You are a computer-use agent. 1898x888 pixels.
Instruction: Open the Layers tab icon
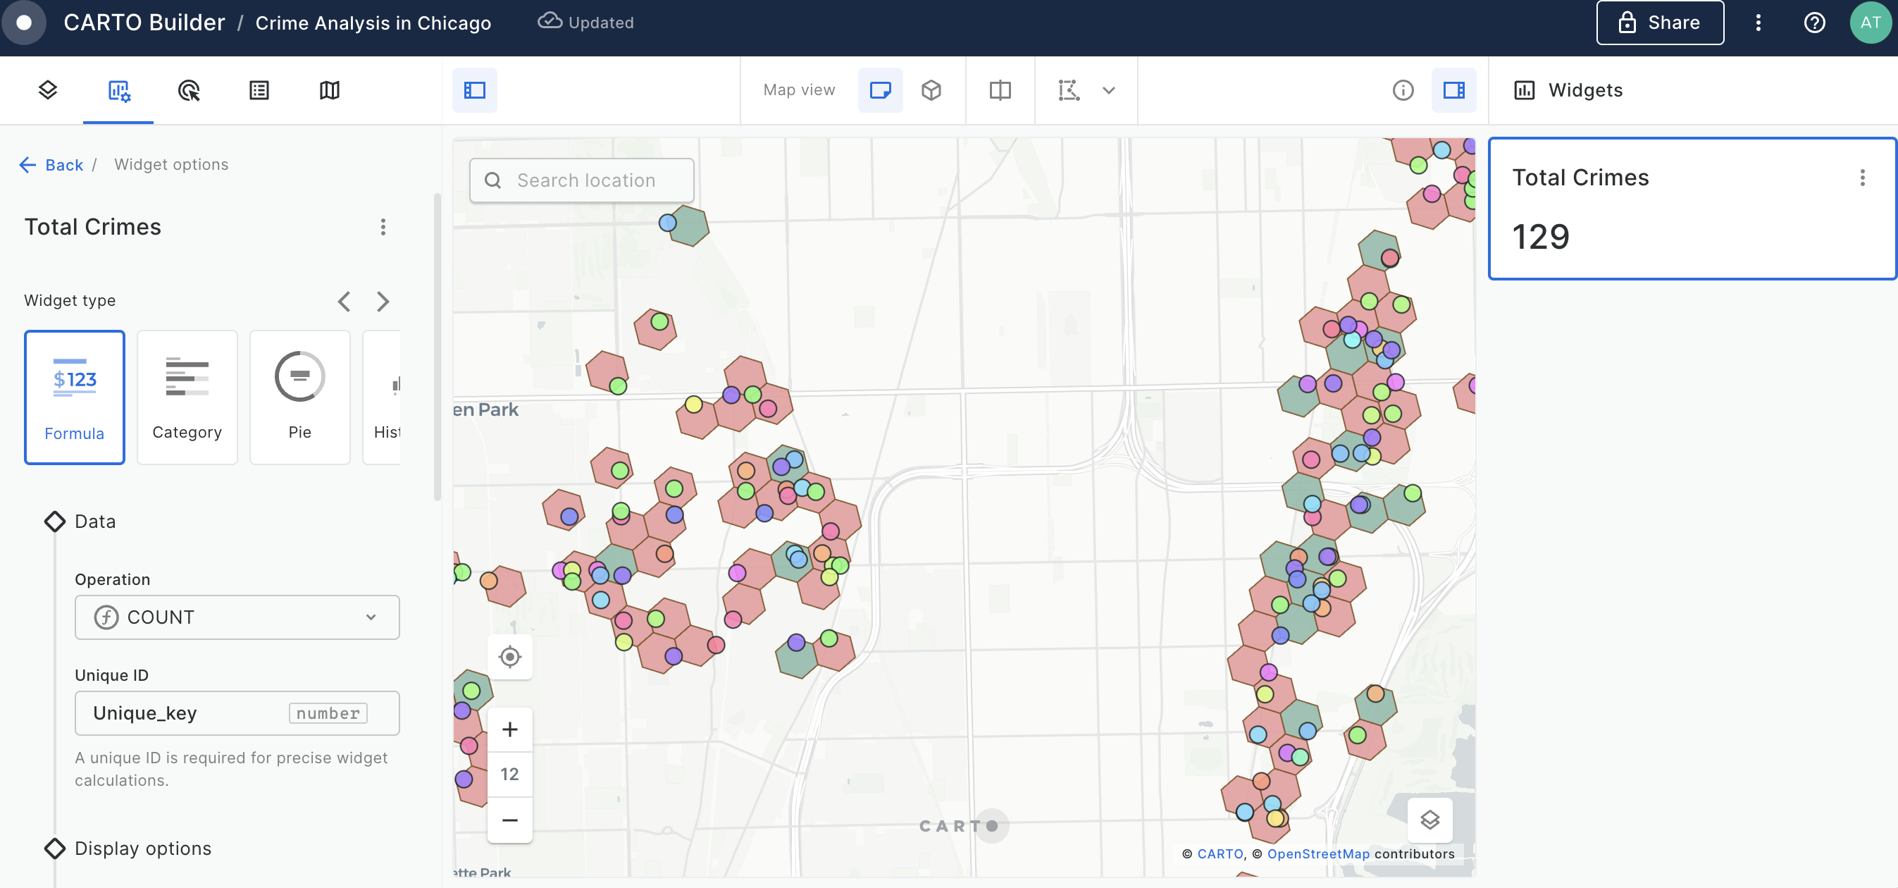[x=48, y=90]
